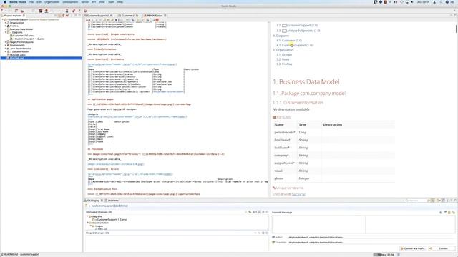Open the Apple menu
Image resolution: width=458 pixels, height=257 pixels.
coord(4,1)
